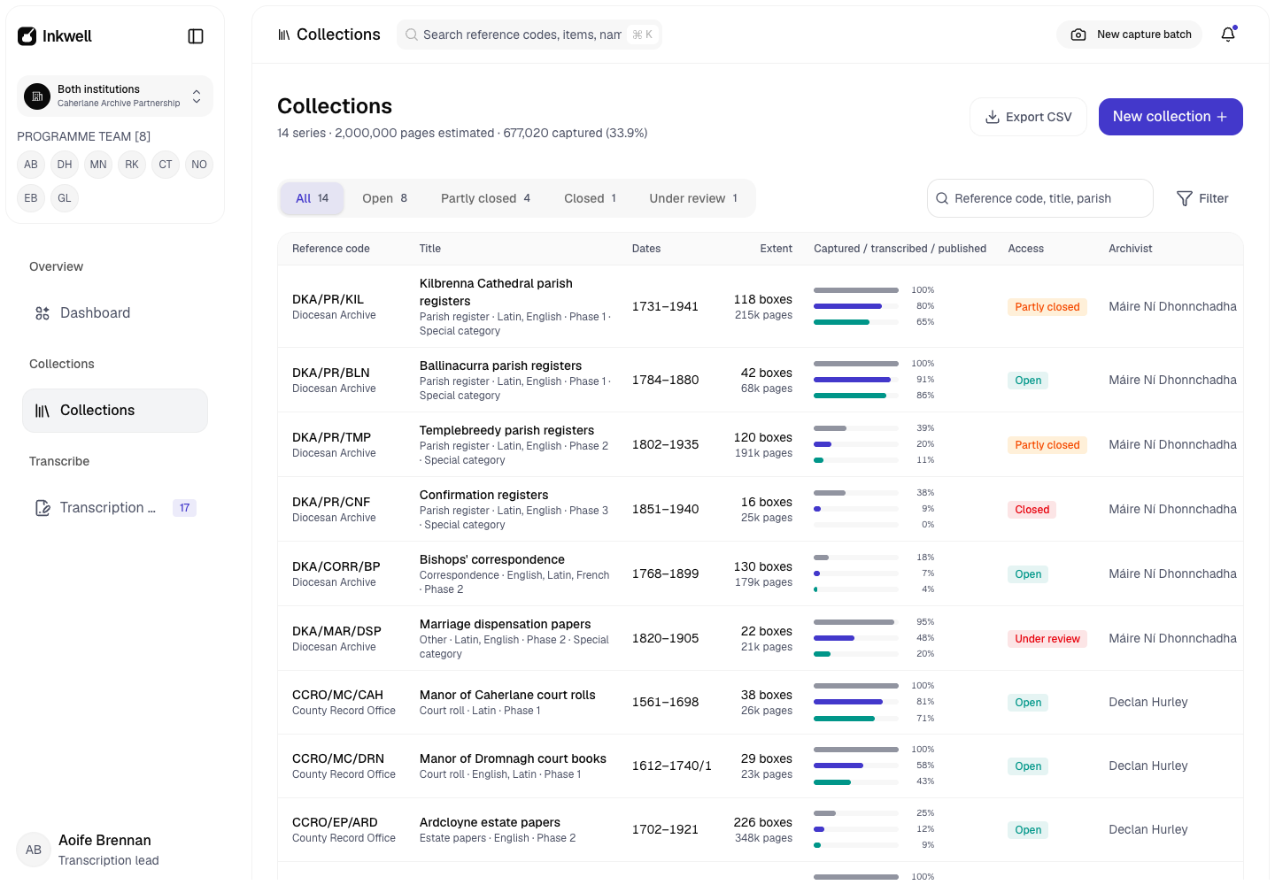
Task: Click the Filter funnel icon
Action: 1184,198
